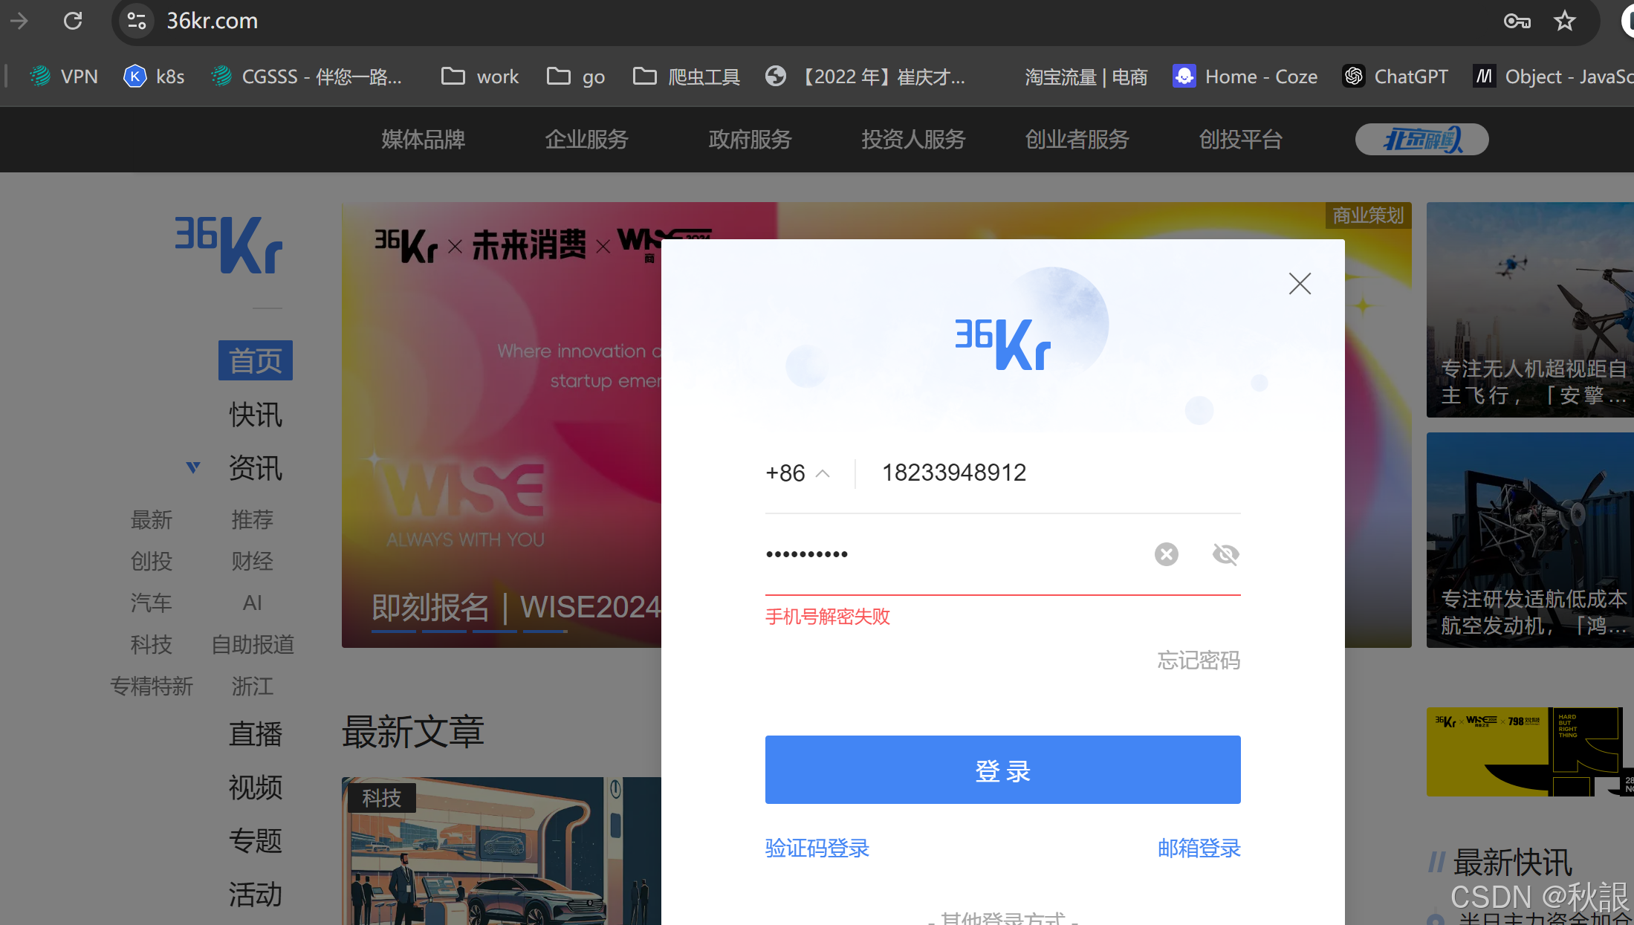Switch to 邮箱登录
Screen dimensions: 1634x925
click(x=1199, y=848)
